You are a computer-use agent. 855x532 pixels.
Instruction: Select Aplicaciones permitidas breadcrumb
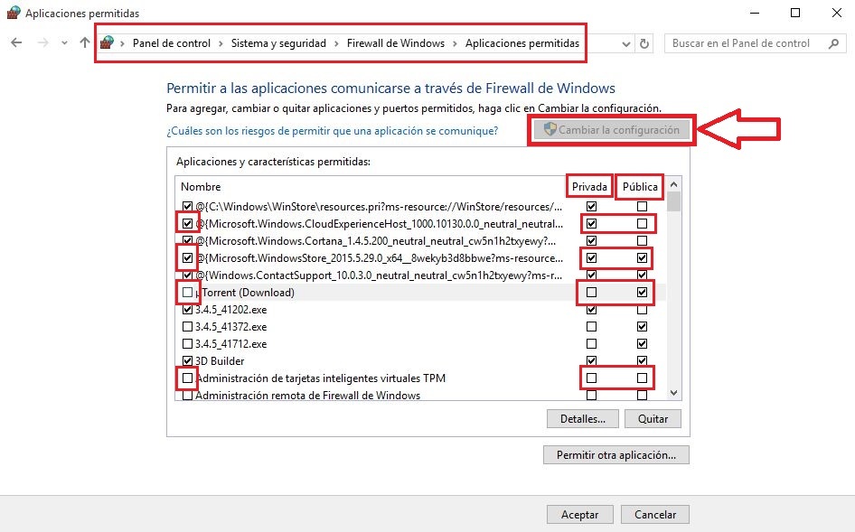(521, 43)
